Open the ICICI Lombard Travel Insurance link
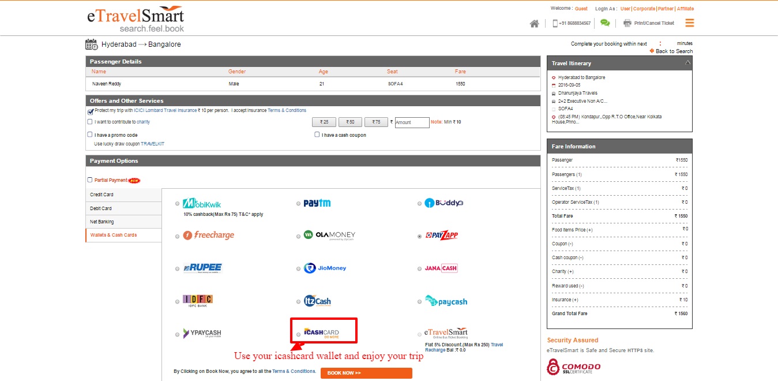Image resolution: width=778 pixels, height=381 pixels. [166, 110]
